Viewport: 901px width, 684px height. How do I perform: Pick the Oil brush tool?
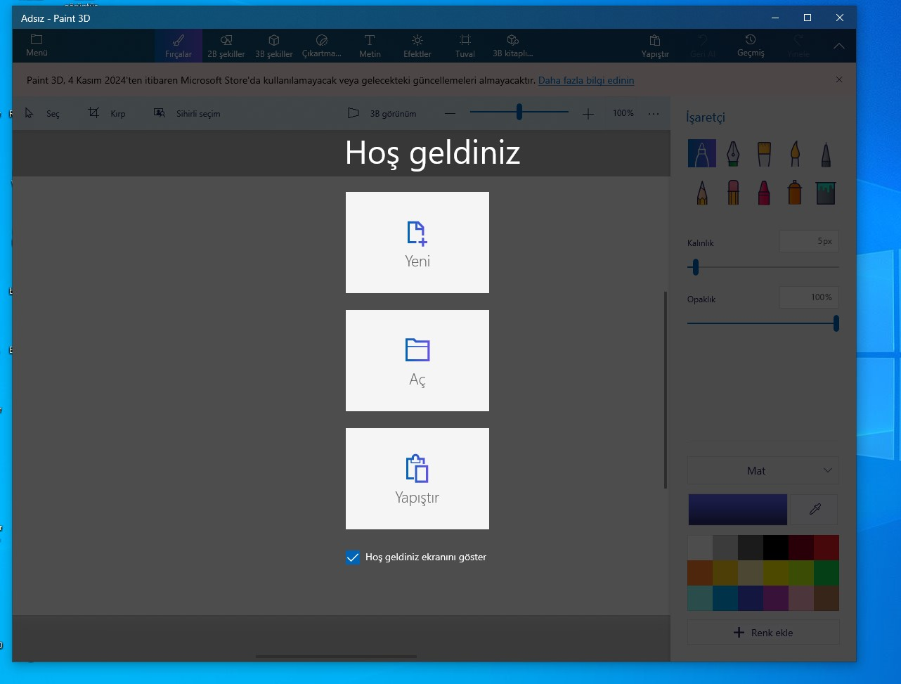(x=764, y=153)
